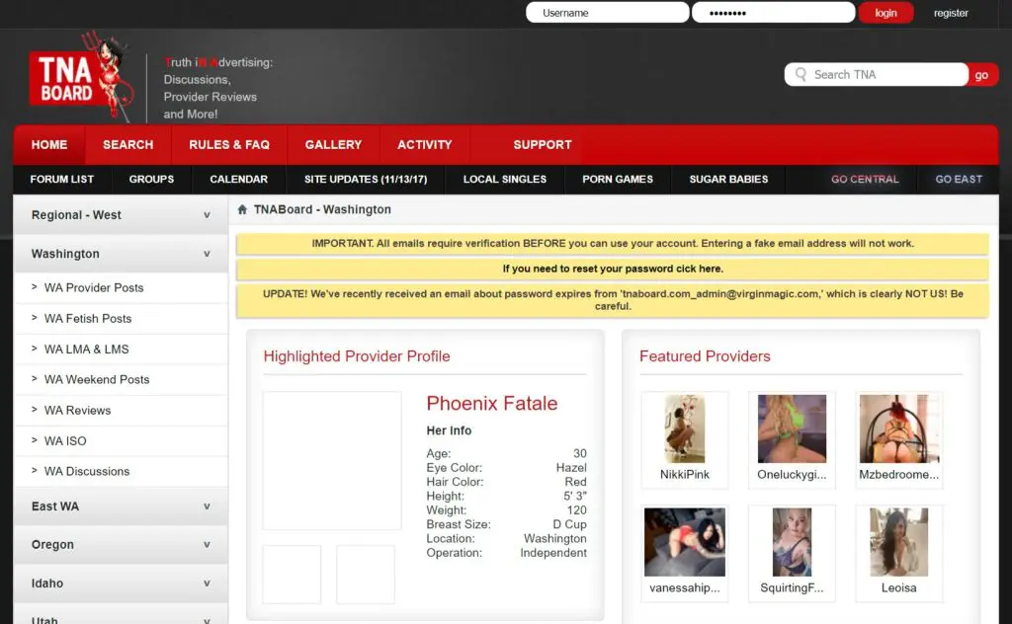Switch to GO CENTRAL region
The image size is (1012, 624).
tap(865, 180)
